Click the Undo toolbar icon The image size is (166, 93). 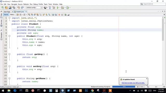tap(19, 7)
